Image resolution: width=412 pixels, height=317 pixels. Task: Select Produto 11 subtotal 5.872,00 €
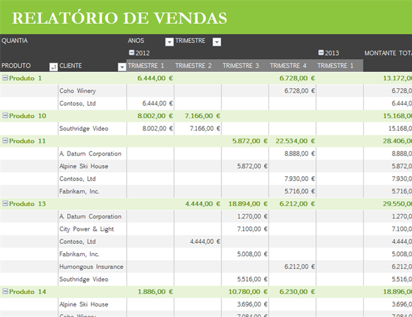click(x=250, y=141)
